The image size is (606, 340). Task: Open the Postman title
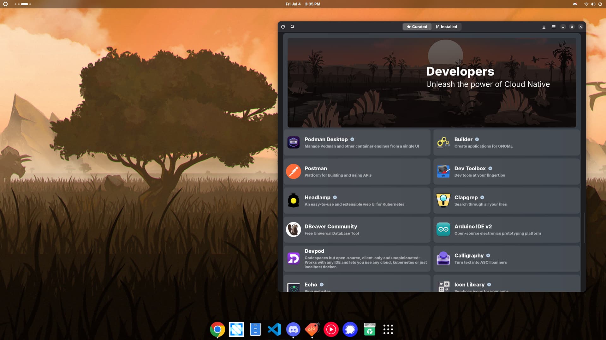[316, 168]
